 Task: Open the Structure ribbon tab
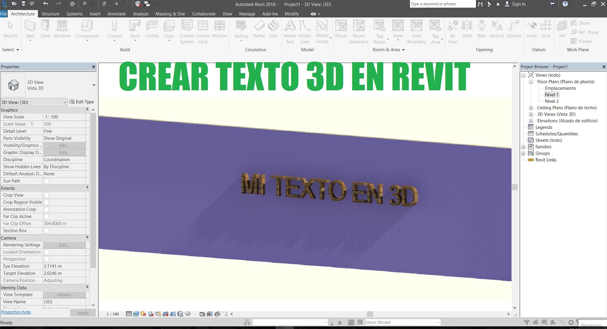(50, 14)
